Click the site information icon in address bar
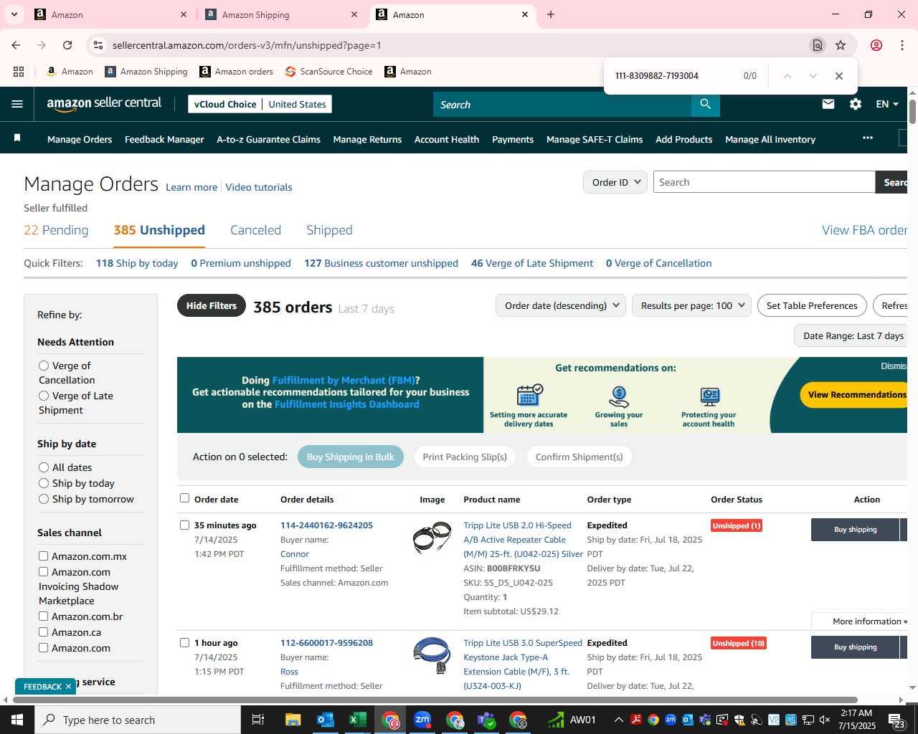Screen dimensions: 918x734 coord(98,45)
